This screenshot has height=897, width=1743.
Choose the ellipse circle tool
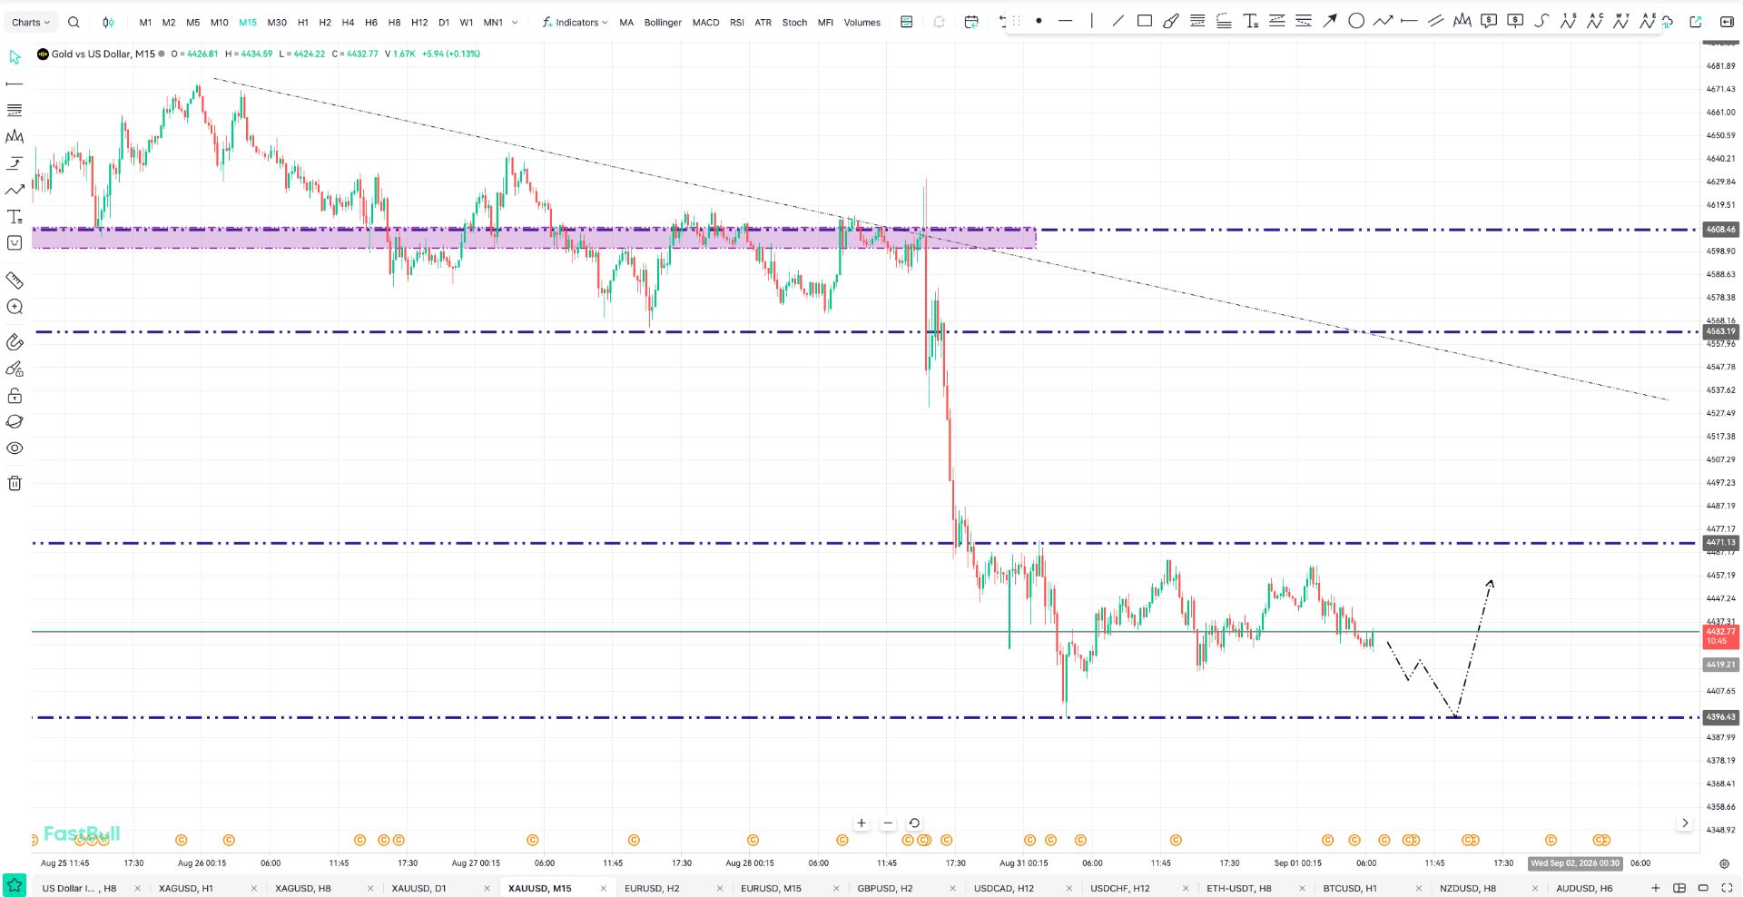pyautogui.click(x=1356, y=21)
